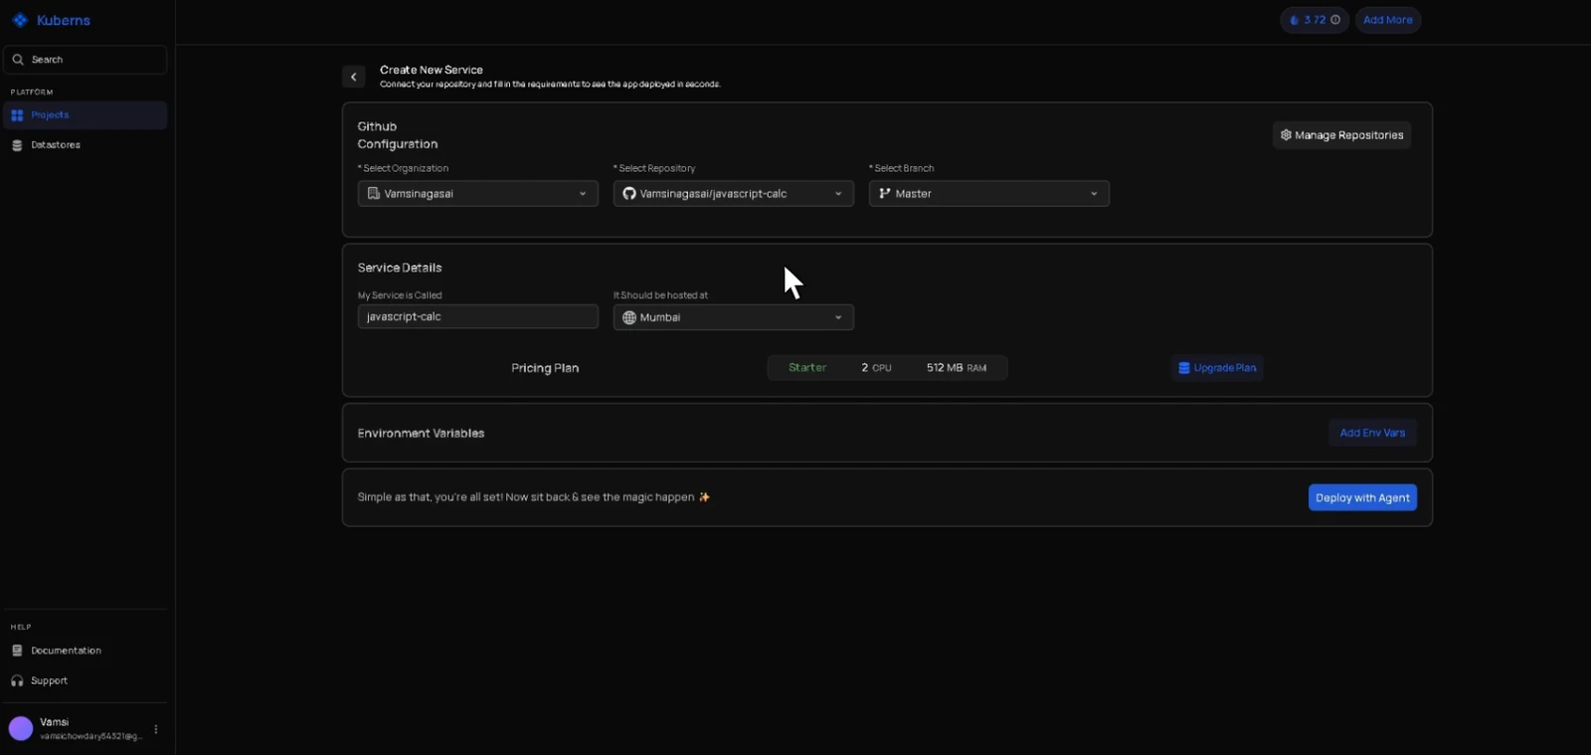This screenshot has width=1591, height=755.
Task: Click the Service Details heading
Action: pyautogui.click(x=400, y=268)
